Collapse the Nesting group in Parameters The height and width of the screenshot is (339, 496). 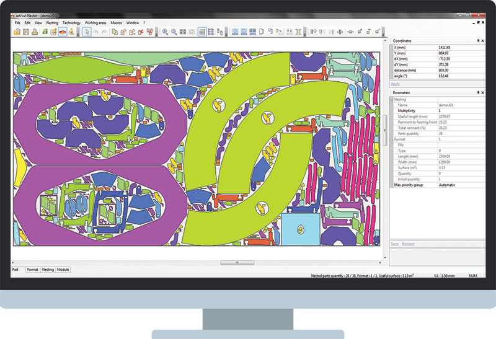[x=392, y=99]
